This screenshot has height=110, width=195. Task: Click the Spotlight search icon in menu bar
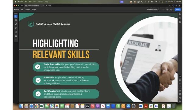coord(160,2)
